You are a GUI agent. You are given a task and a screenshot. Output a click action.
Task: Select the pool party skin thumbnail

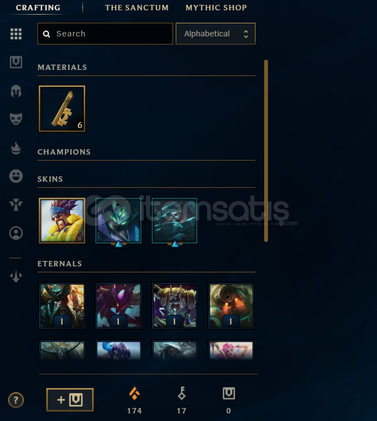pos(62,221)
